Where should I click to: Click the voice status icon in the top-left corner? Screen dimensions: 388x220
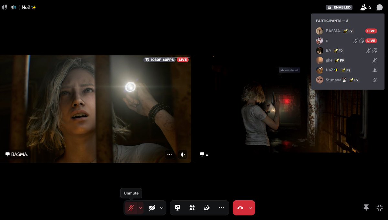pos(5,7)
